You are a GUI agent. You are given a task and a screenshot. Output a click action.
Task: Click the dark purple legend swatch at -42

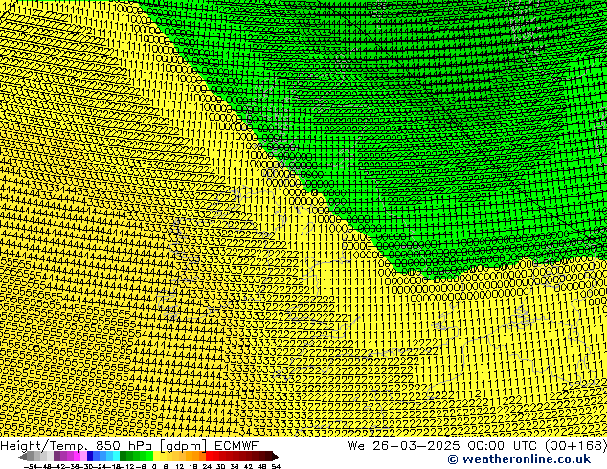coord(56,457)
